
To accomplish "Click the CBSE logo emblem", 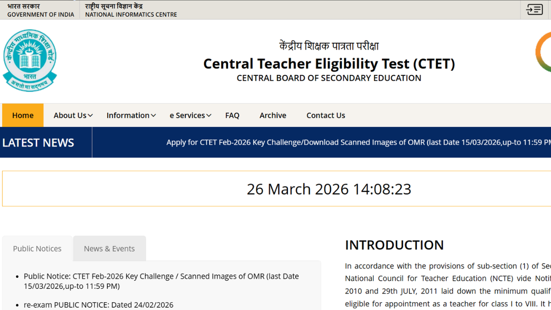I will (30, 60).
